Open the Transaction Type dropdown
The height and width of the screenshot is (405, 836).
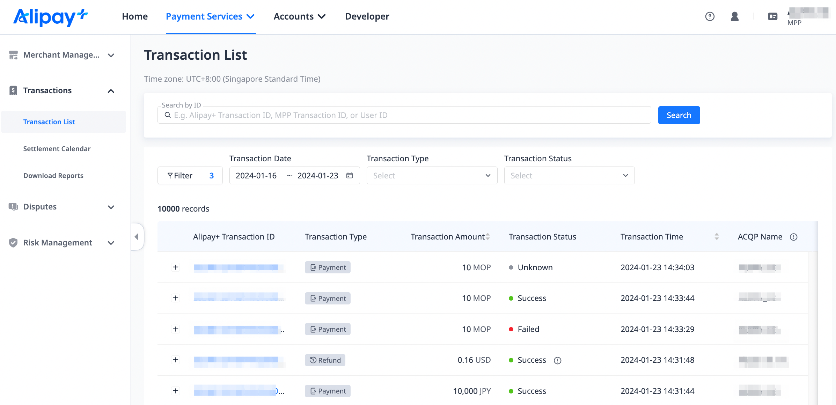pyautogui.click(x=432, y=176)
